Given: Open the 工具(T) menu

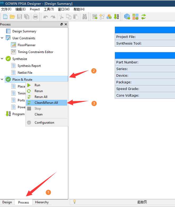Looking at the screenshot, I should [49, 9].
